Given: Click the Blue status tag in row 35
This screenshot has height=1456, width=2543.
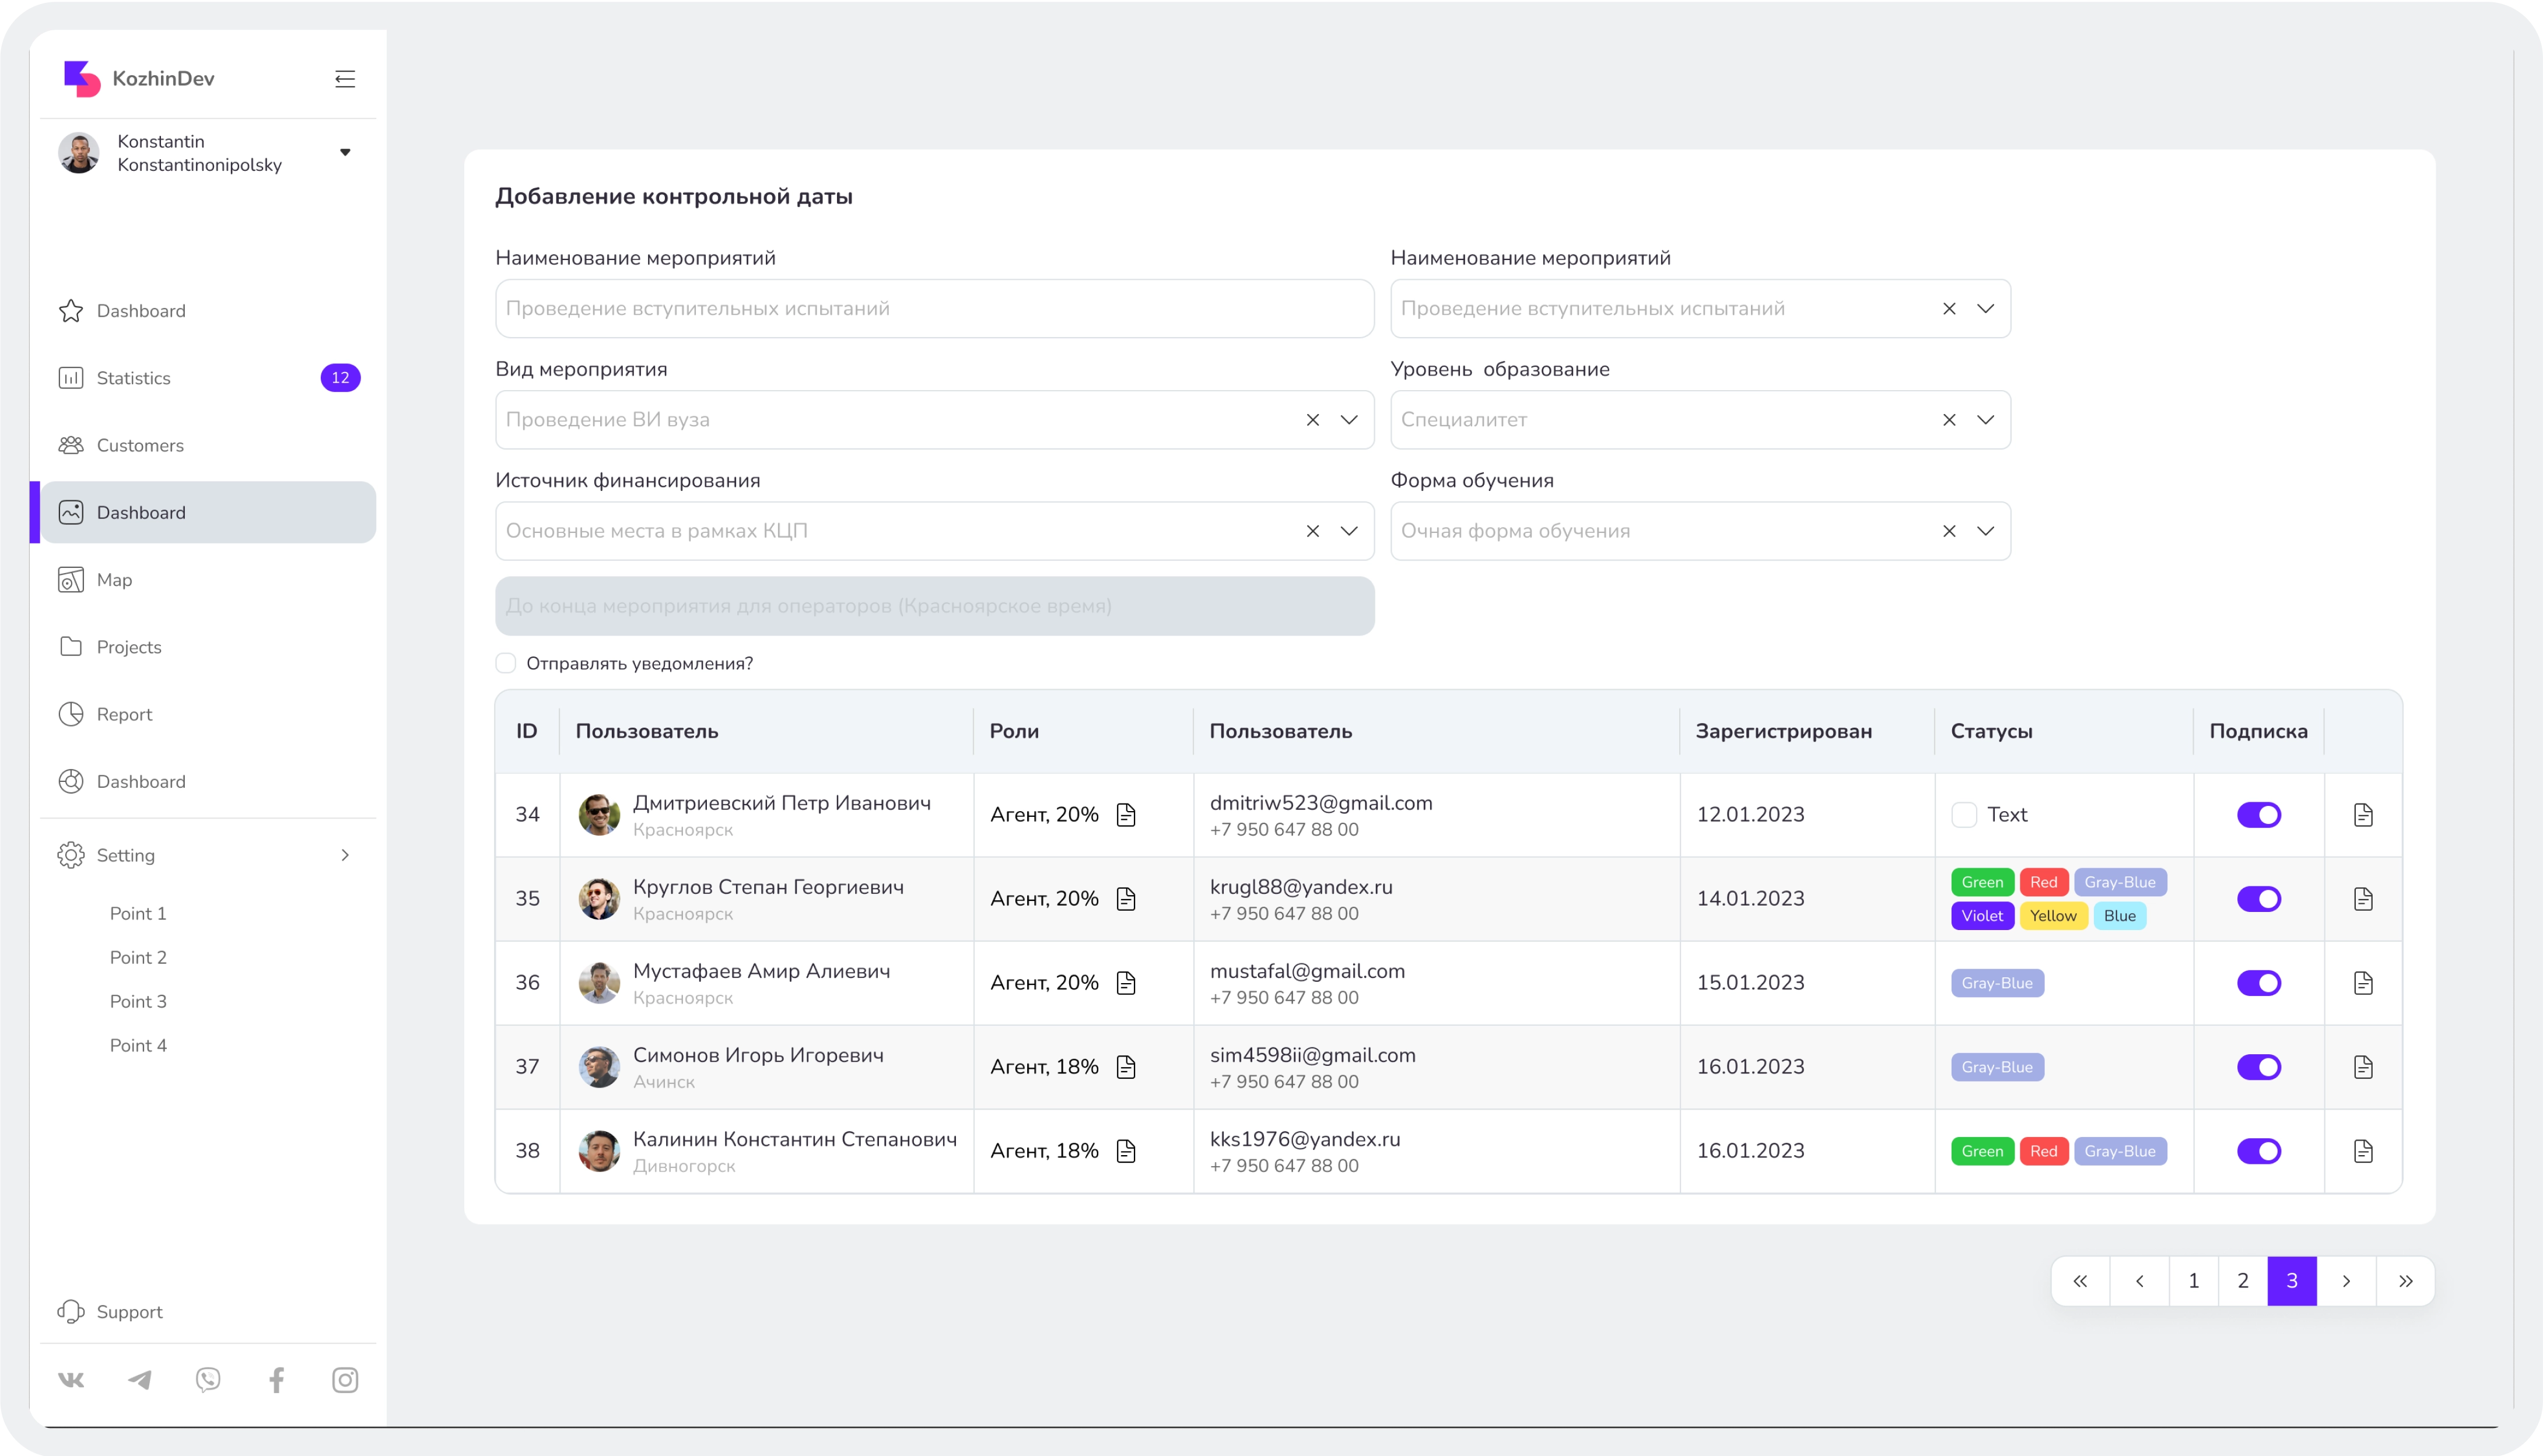Looking at the screenshot, I should (x=2119, y=916).
